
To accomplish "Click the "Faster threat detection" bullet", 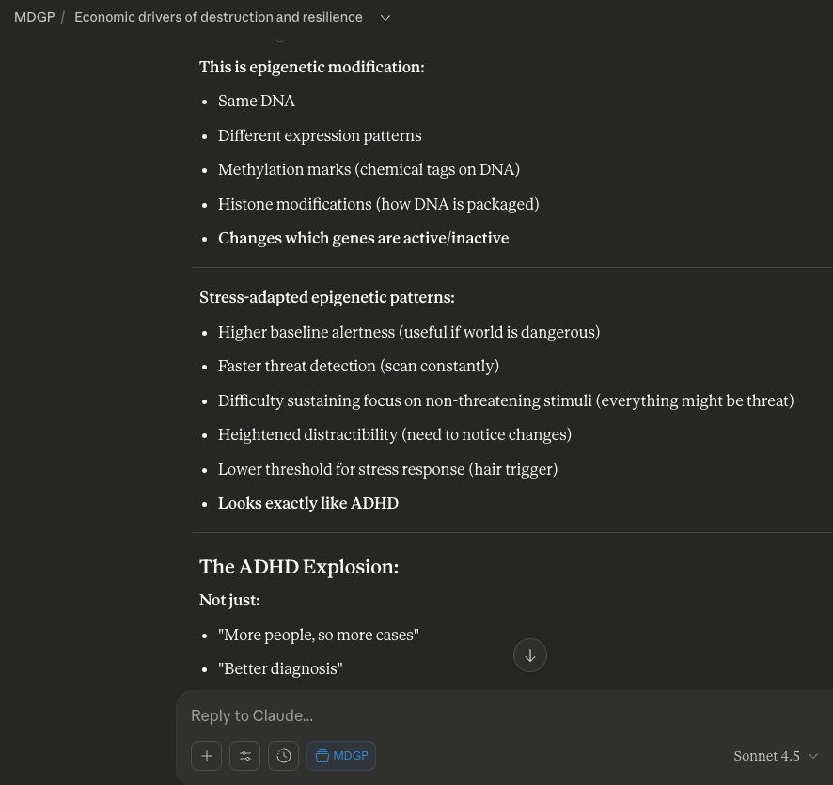I will pyautogui.click(x=358, y=366).
